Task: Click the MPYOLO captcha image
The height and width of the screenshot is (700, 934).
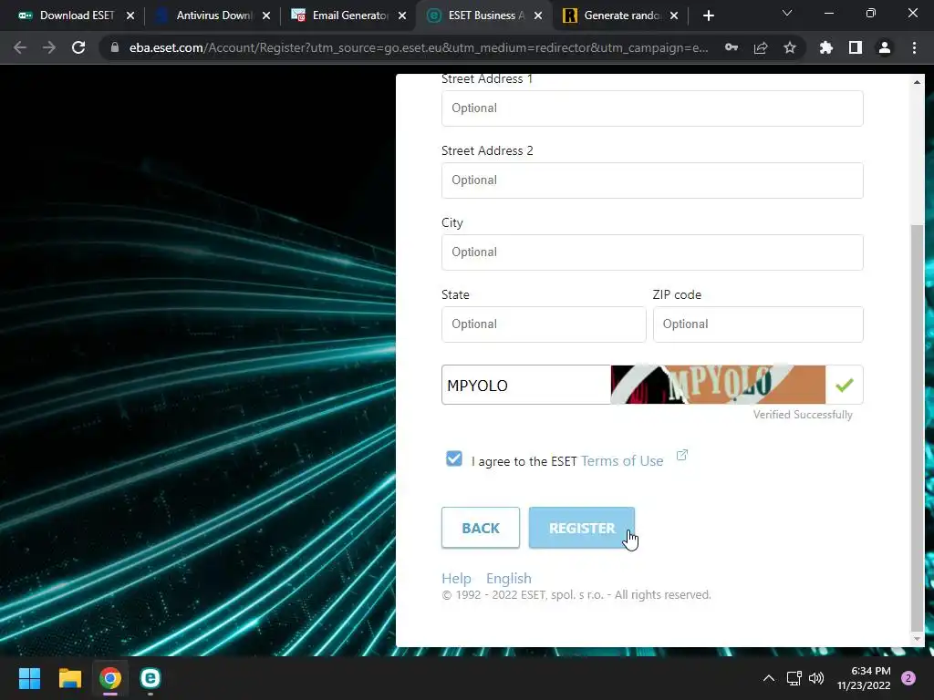Action: tap(718, 385)
